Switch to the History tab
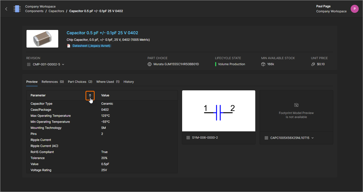The image size is (363, 192). click(x=129, y=82)
